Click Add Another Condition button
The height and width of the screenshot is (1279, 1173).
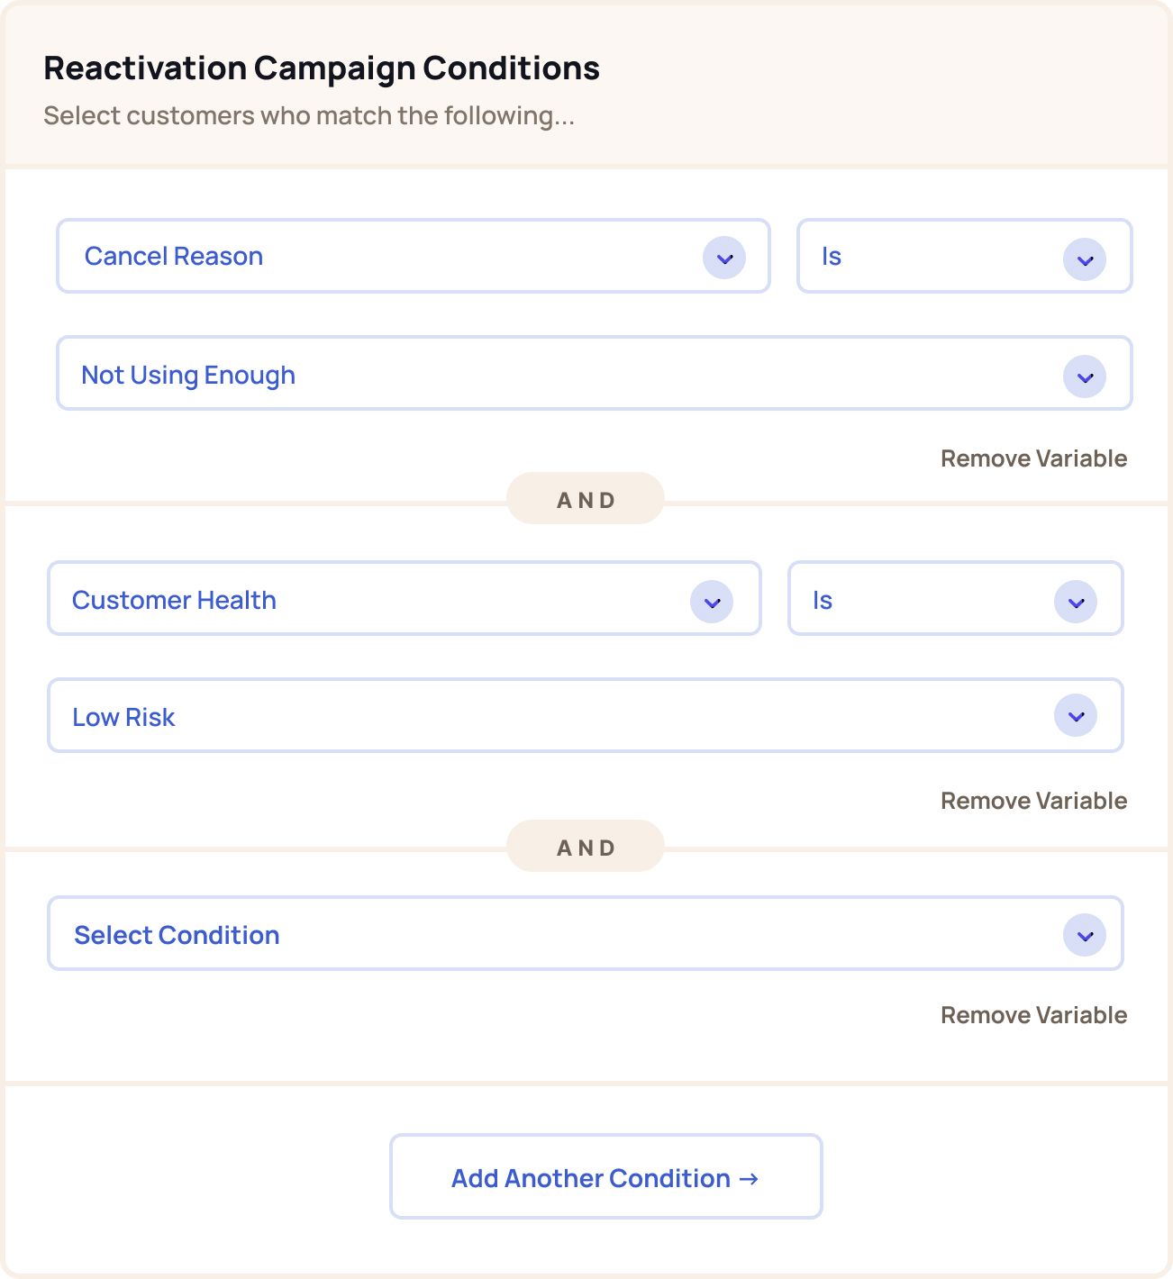(x=606, y=1176)
